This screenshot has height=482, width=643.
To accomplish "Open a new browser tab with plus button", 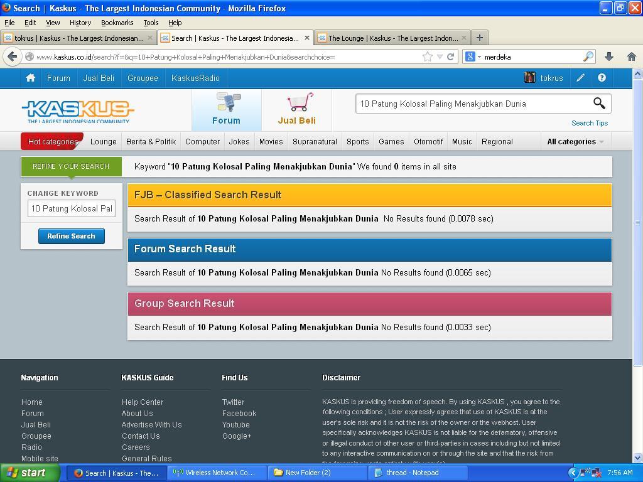I will pyautogui.click(x=479, y=38).
